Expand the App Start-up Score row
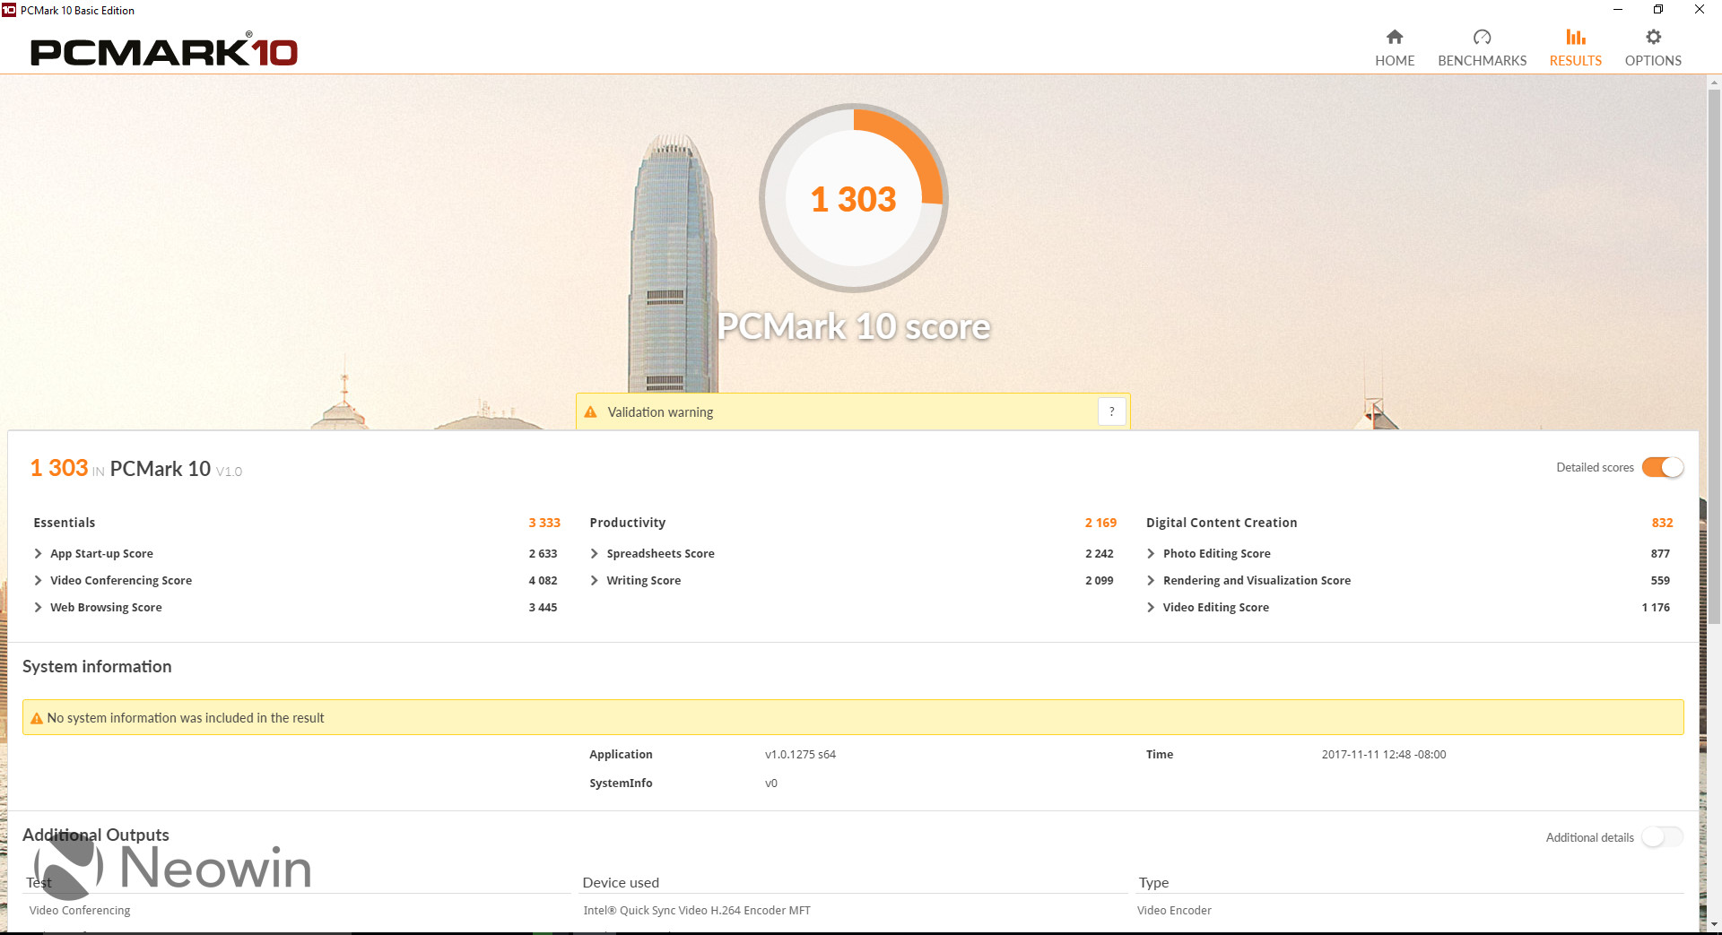The image size is (1722, 935). (38, 554)
